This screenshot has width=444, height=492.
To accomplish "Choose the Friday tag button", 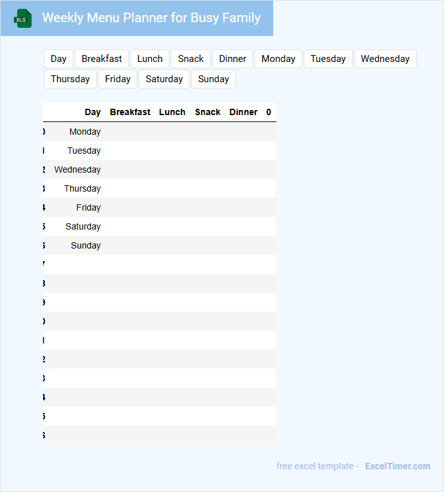I will point(118,79).
